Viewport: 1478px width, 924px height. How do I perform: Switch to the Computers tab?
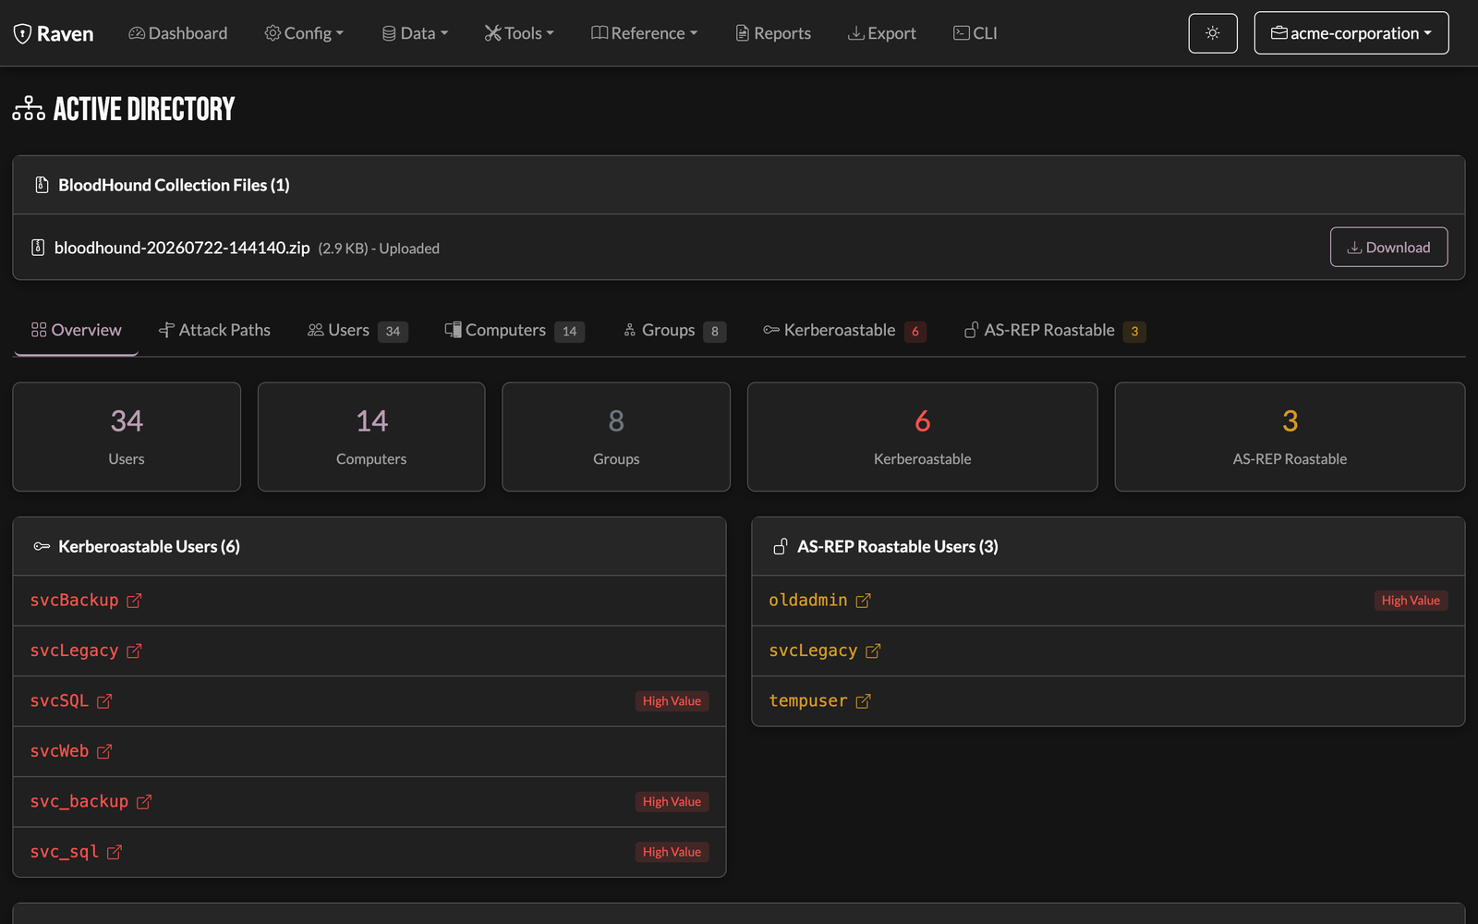click(x=515, y=331)
